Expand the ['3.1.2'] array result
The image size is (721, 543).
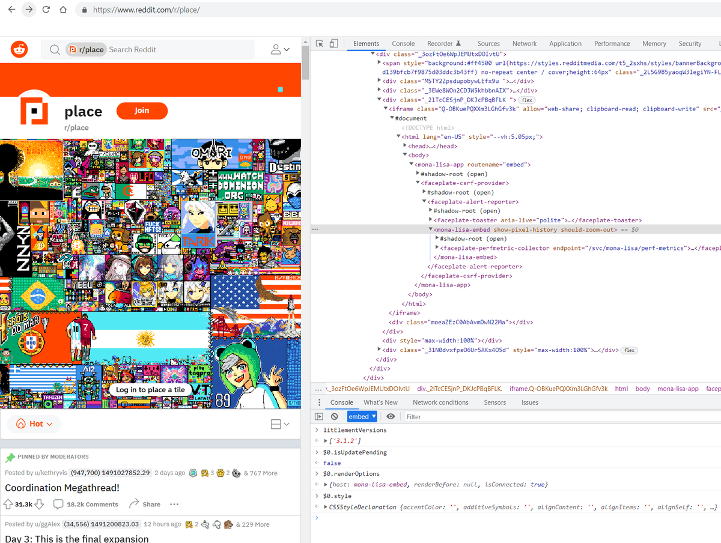click(x=326, y=441)
